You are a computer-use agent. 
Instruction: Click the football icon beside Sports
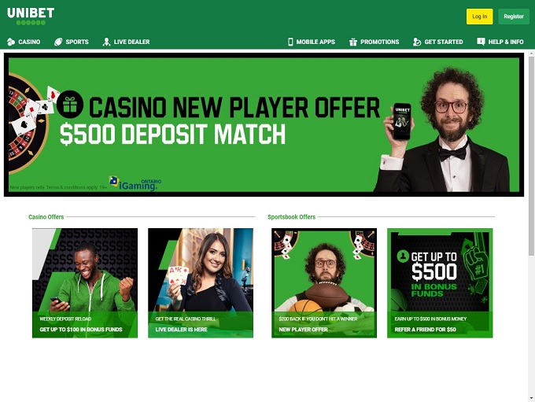(58, 42)
